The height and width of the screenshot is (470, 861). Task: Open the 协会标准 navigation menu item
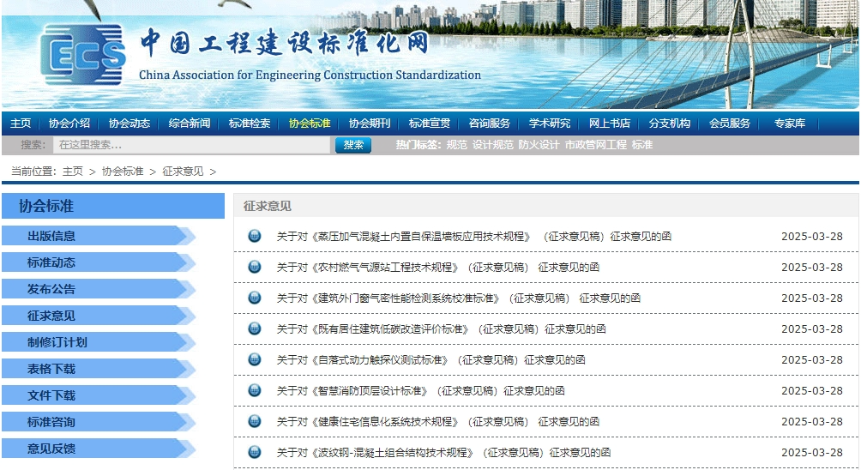click(310, 124)
